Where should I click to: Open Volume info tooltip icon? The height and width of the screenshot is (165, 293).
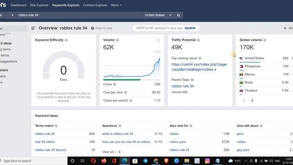(x=117, y=40)
